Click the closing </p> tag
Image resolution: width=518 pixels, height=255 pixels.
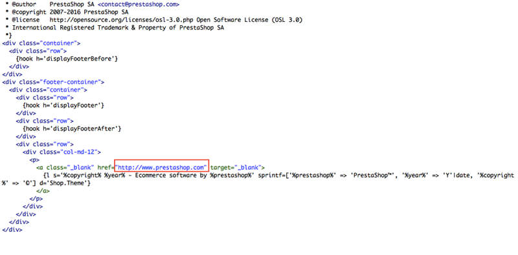pyautogui.click(x=36, y=199)
